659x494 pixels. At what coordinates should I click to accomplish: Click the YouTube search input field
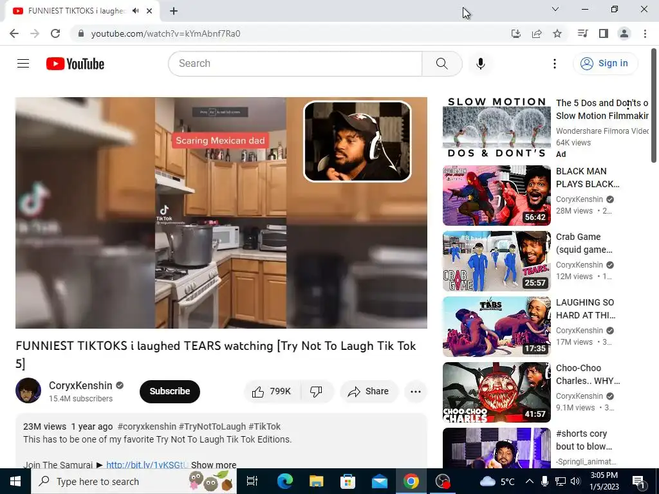[x=295, y=64]
